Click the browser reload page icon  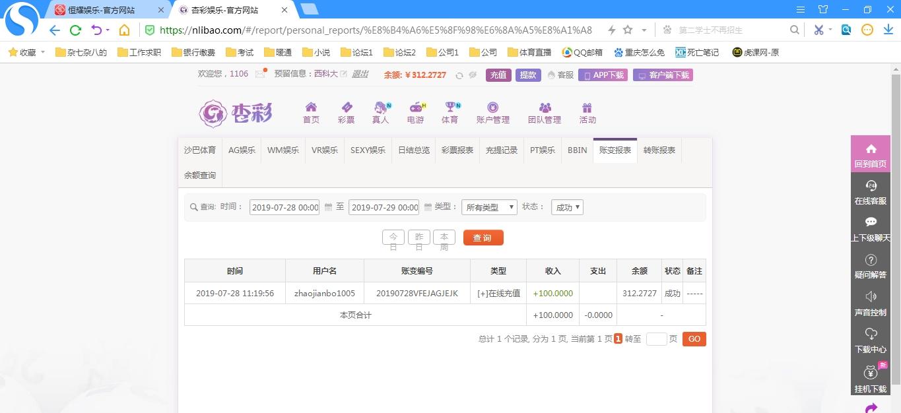tap(75, 30)
